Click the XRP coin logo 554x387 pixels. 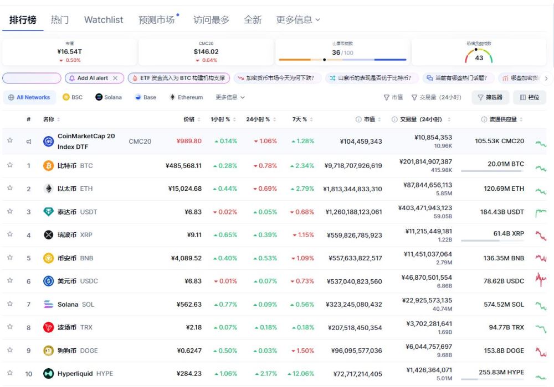[48, 235]
